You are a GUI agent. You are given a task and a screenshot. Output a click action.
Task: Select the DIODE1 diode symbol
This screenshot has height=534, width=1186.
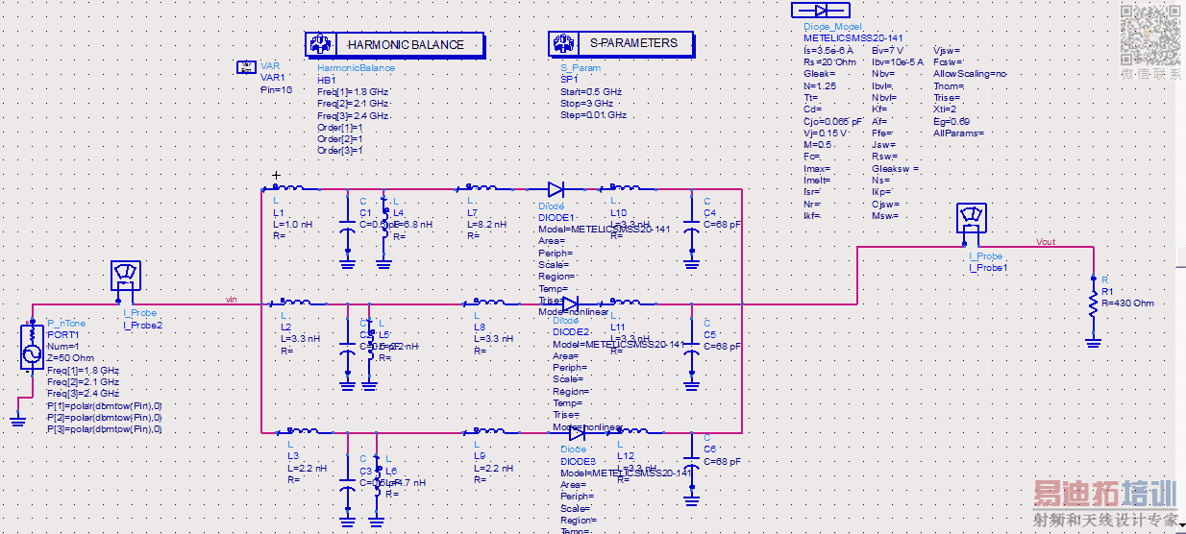tap(556, 189)
